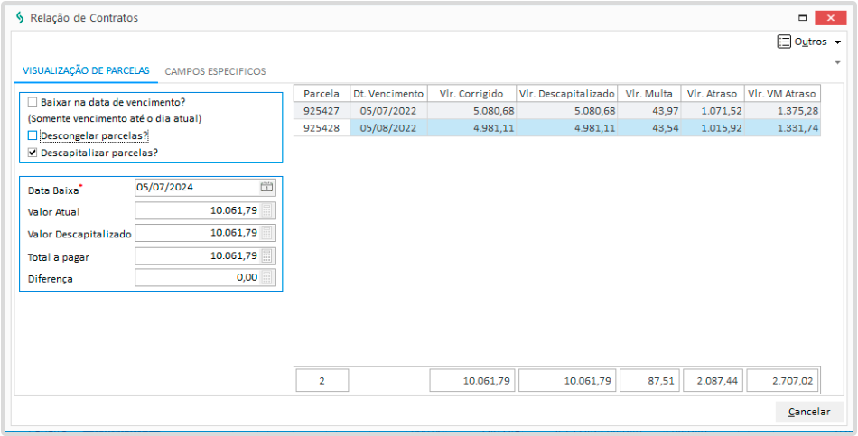The image size is (858, 436).
Task: Click due date 05/07/2022 cell
Action: (388, 111)
